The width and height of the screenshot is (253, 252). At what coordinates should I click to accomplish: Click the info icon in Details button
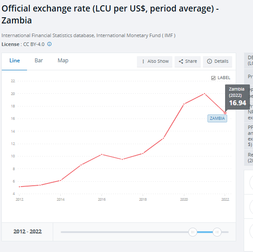coord(210,61)
